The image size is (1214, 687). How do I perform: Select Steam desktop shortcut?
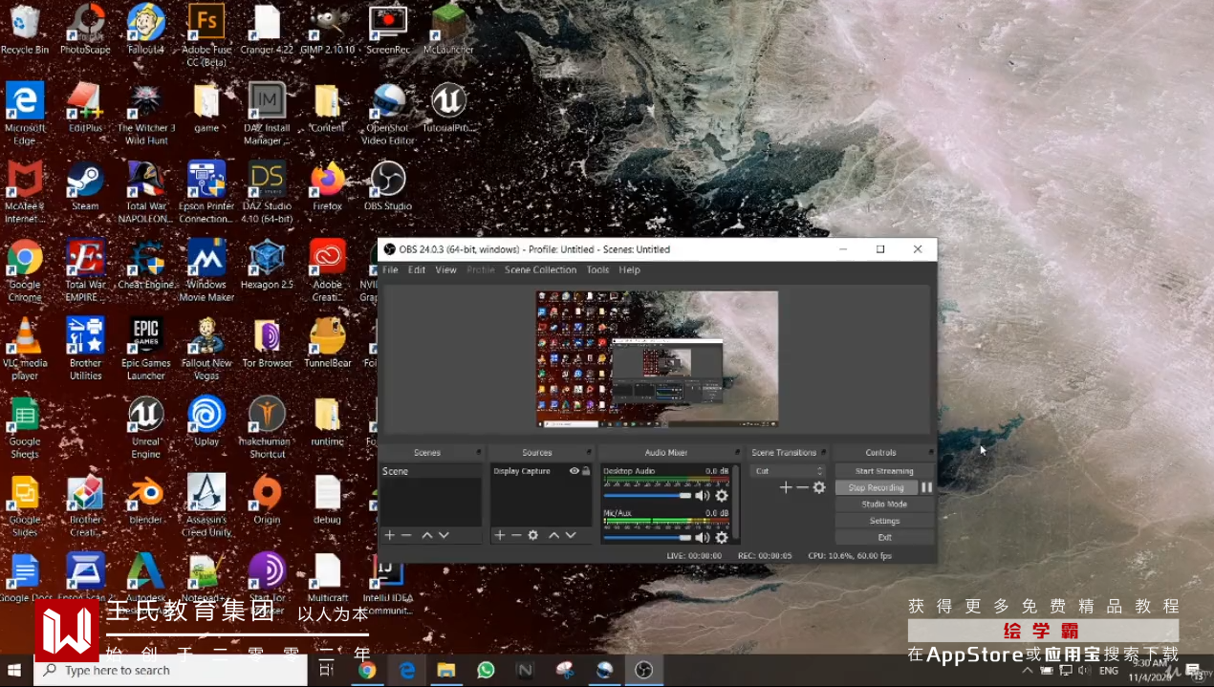coord(85,186)
